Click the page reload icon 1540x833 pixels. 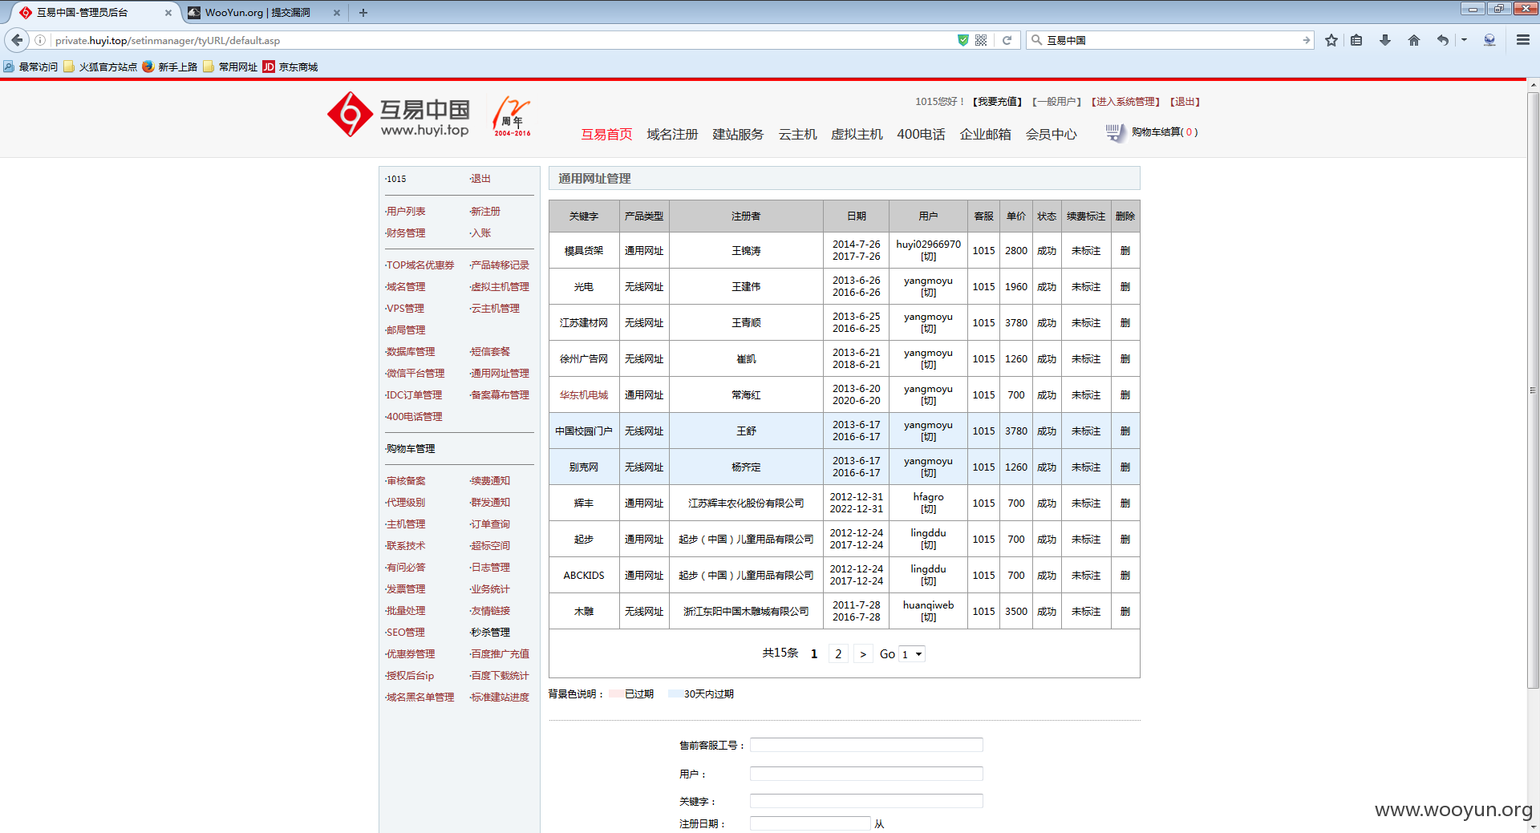1007,40
